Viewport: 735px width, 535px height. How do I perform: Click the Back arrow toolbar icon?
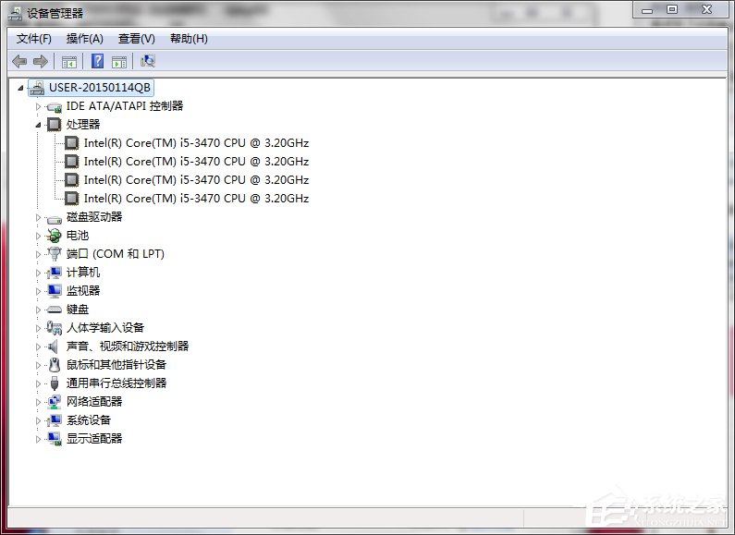19,61
